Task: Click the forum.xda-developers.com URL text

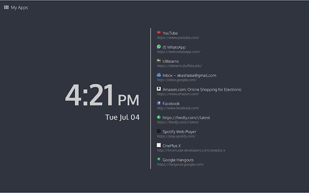Action: (x=191, y=151)
